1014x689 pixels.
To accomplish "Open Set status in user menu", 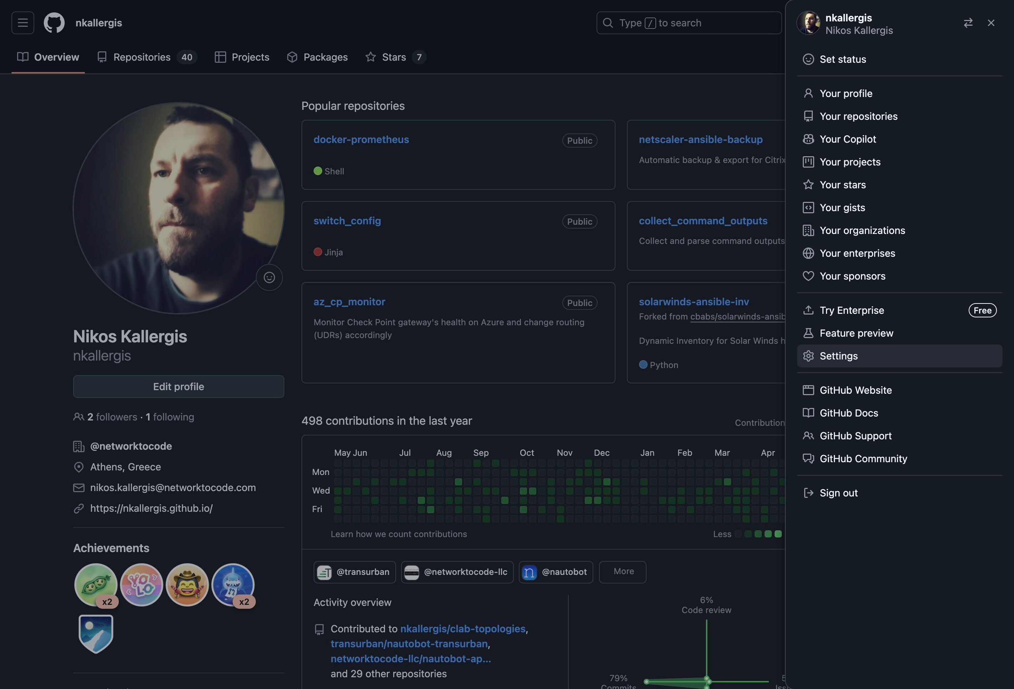I will 842,59.
